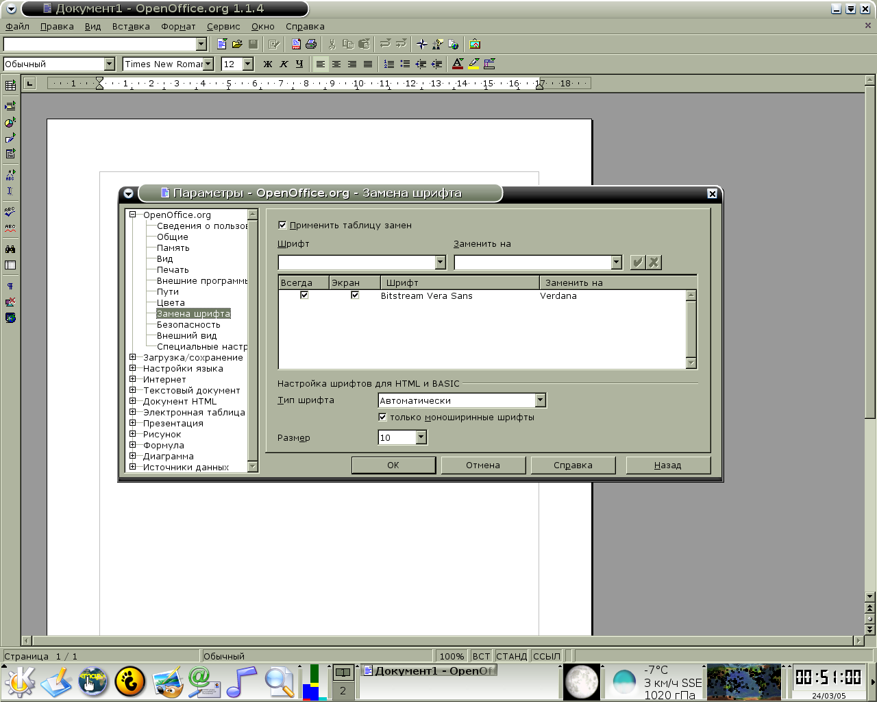Image resolution: width=877 pixels, height=702 pixels.
Task: Click the Edit document icon
Action: (x=274, y=44)
